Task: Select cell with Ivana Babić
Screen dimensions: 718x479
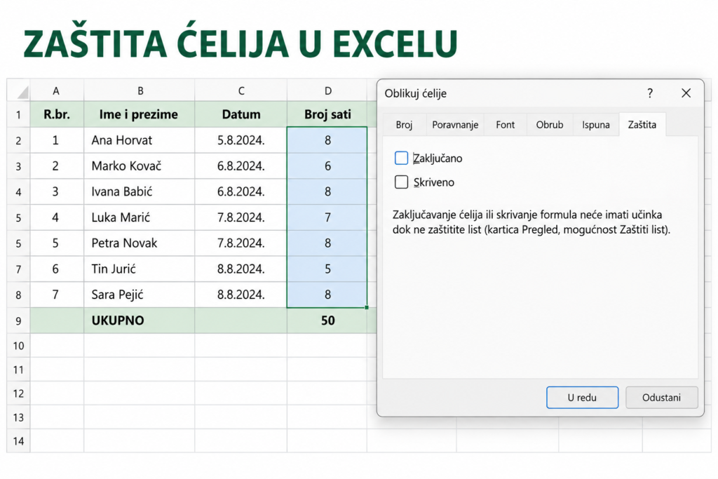Action: pos(140,191)
